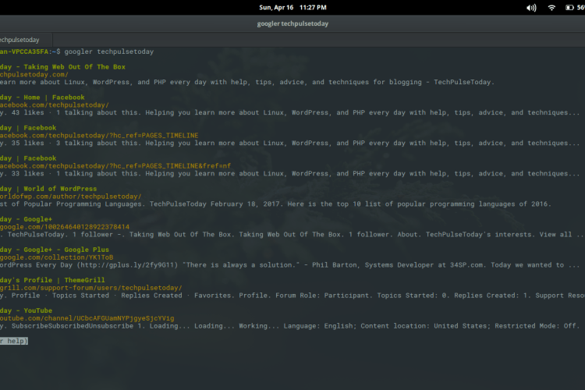Click the YouTube result title
This screenshot has height=390, width=585.
click(x=26, y=310)
